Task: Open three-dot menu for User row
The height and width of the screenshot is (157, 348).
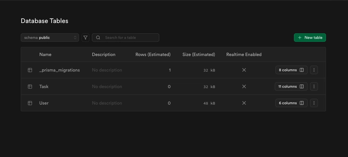Action: (314, 103)
